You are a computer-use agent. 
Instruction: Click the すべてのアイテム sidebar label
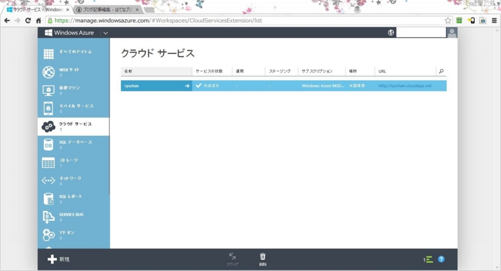tap(75, 52)
